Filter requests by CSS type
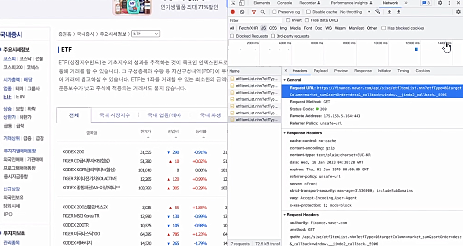This screenshot has height=246, width=463. pyautogui.click(x=273, y=28)
